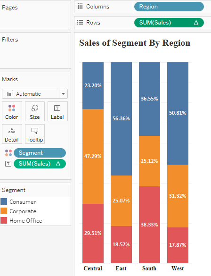This screenshot has height=276, width=211.
Task: Click the Columns shelf icon
Action: coord(80,7)
